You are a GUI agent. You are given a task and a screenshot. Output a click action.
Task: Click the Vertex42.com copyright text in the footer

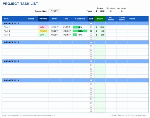coord(129,115)
